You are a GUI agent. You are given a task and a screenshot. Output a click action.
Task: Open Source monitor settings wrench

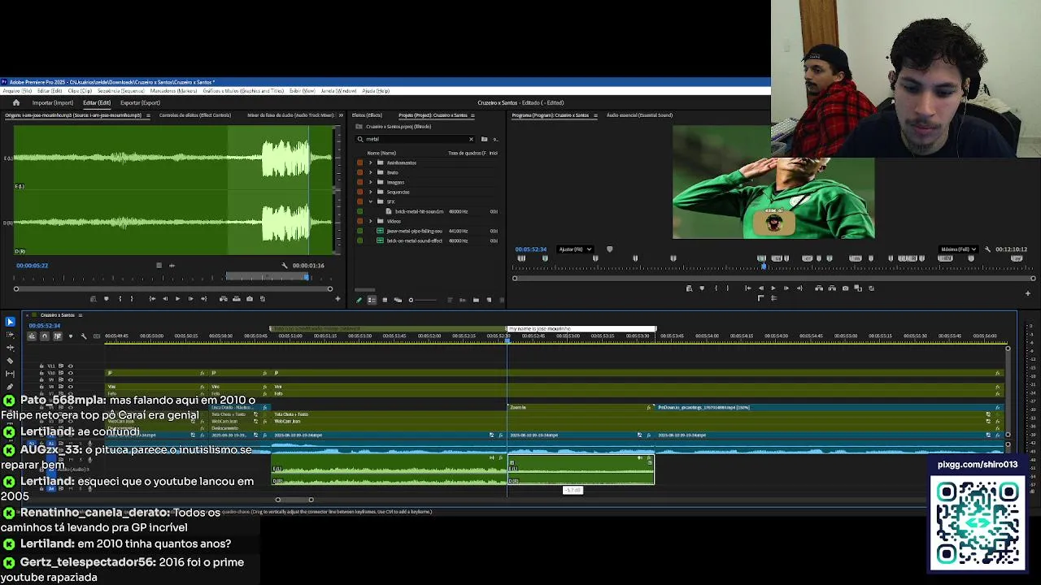click(285, 265)
